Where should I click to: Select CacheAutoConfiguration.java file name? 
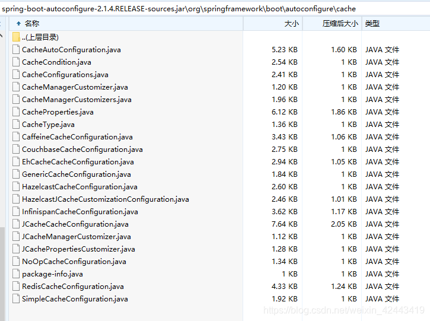[71, 50]
